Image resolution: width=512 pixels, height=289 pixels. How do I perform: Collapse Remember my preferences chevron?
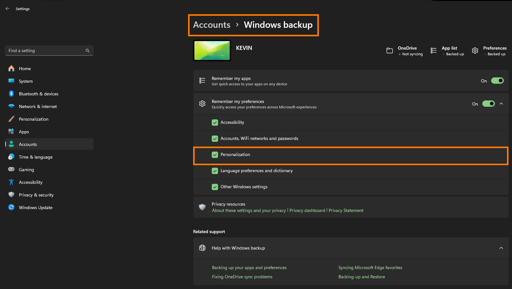501,104
